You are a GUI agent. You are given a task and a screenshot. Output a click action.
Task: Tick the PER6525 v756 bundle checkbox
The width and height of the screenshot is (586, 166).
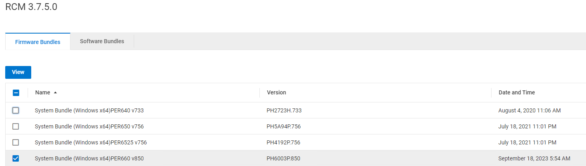coord(16,142)
